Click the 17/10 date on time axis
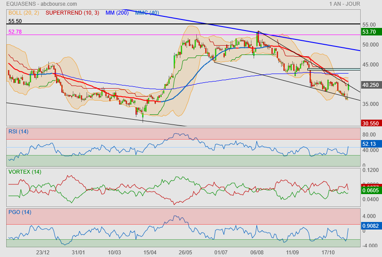382x257 pixels. pos(327,252)
